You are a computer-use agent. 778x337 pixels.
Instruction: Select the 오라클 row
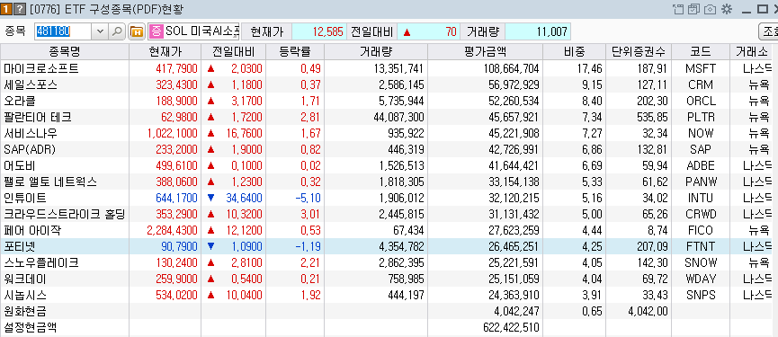[x=386, y=101]
